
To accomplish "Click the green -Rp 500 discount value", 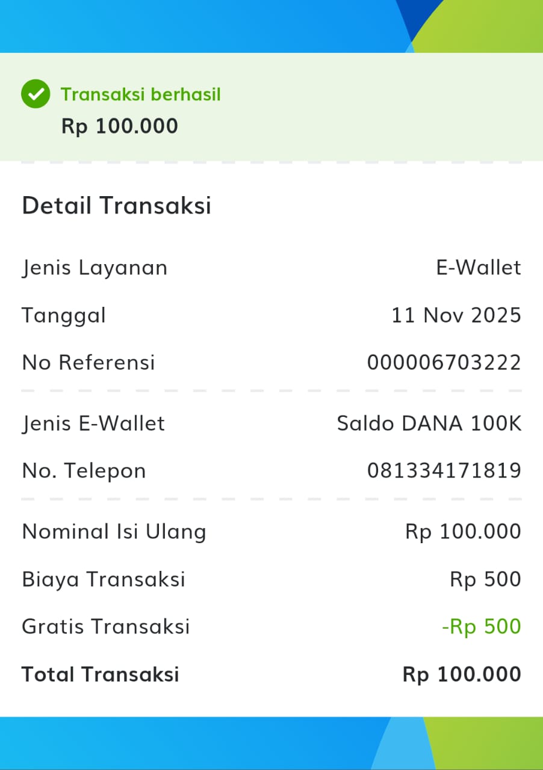I will [481, 627].
